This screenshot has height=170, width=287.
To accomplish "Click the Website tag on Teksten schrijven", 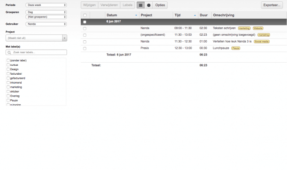I will point(258,28).
